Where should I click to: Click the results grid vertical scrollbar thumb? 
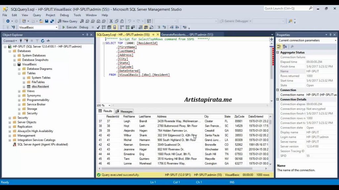pyautogui.click(x=270, y=122)
